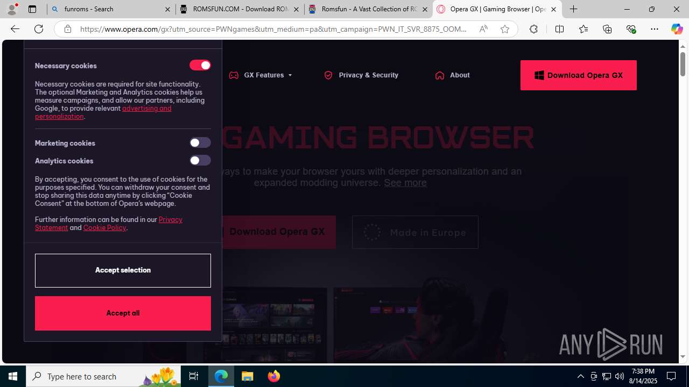This screenshot has width=689, height=387.
Task: Show hidden system tray icons
Action: point(580,376)
